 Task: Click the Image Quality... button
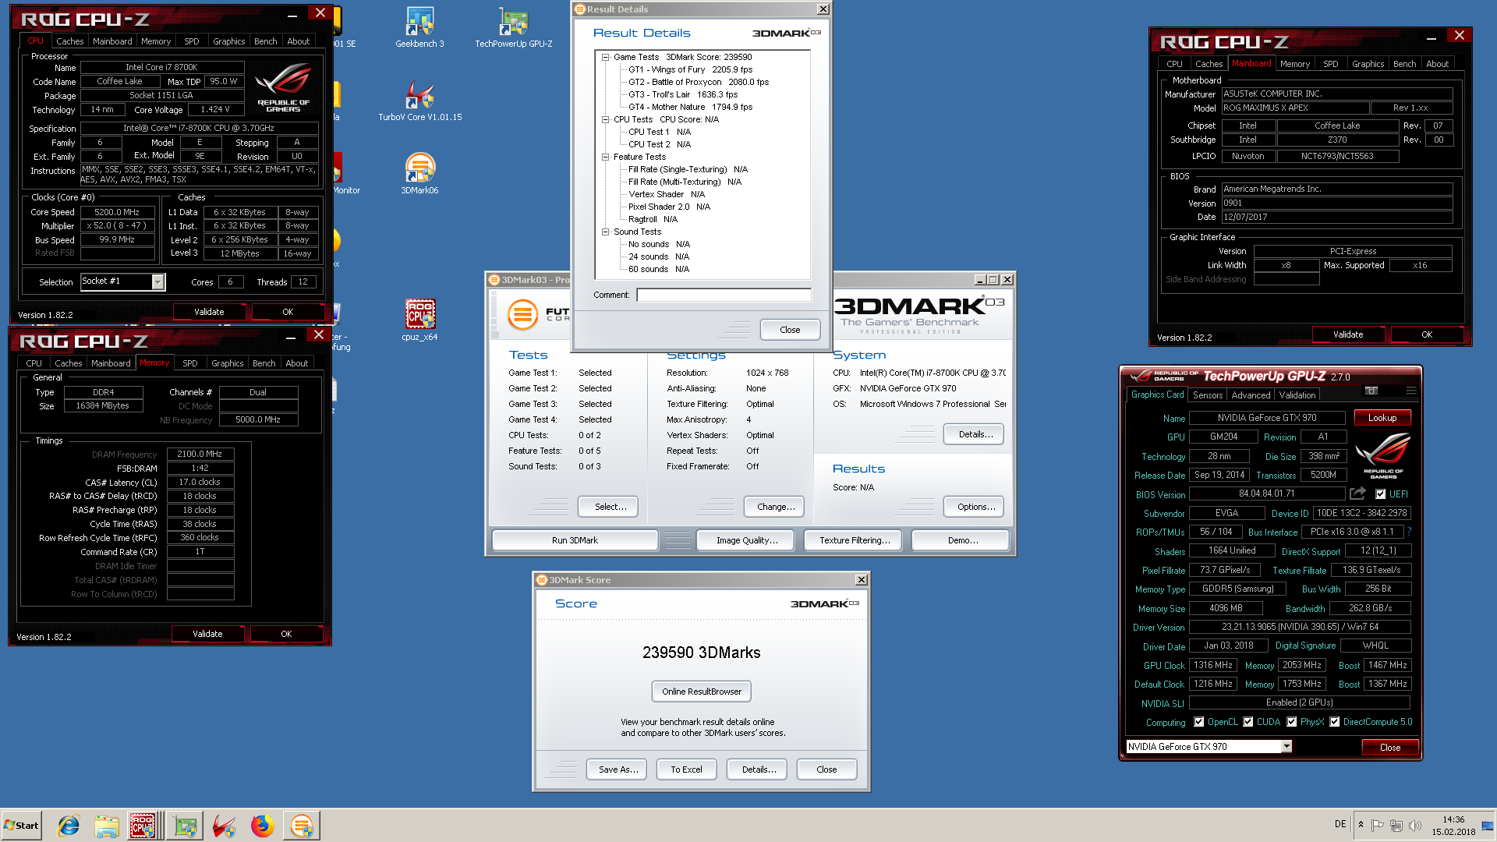pos(747,540)
